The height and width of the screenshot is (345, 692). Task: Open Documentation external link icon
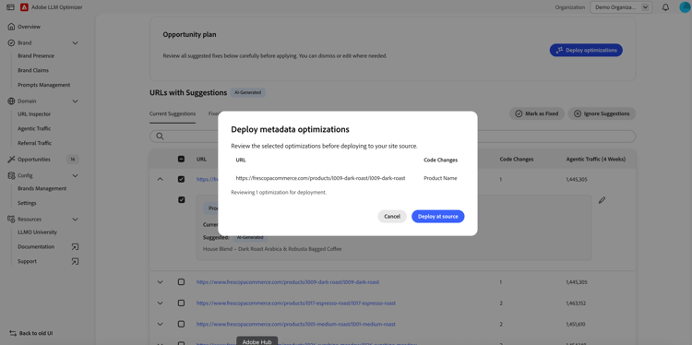[x=75, y=247]
